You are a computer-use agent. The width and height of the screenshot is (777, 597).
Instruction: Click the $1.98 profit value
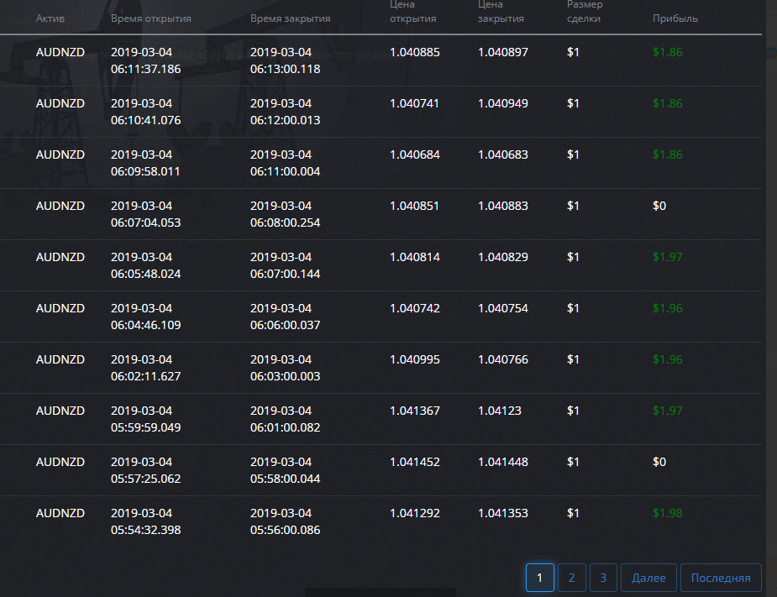point(668,513)
